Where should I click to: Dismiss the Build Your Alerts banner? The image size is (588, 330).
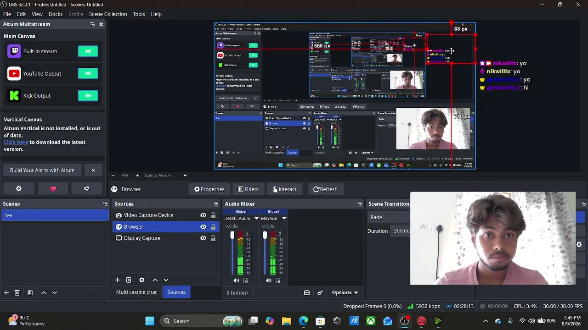[x=93, y=170]
